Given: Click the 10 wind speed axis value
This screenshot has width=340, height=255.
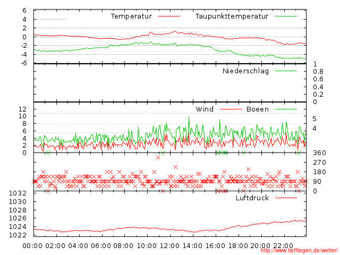Looking at the screenshot, I should (x=22, y=116).
